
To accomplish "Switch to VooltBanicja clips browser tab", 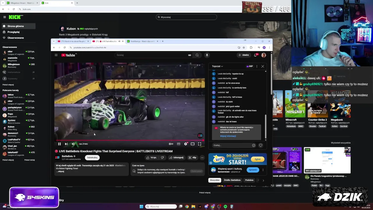I will click(x=143, y=41).
